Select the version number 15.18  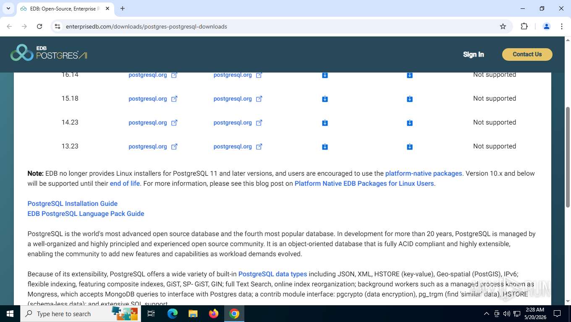tap(70, 99)
